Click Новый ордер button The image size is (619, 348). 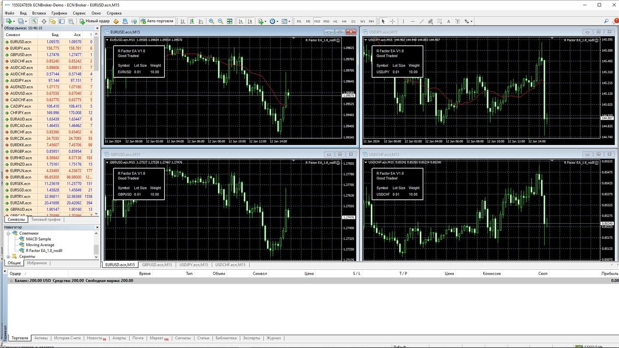(x=95, y=21)
